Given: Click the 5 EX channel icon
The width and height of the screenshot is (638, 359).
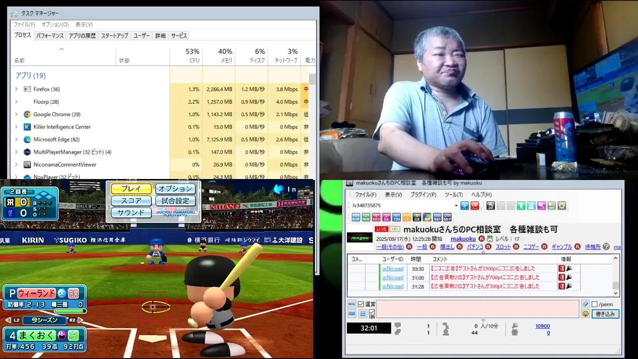Looking at the screenshot, I should [x=386, y=217].
